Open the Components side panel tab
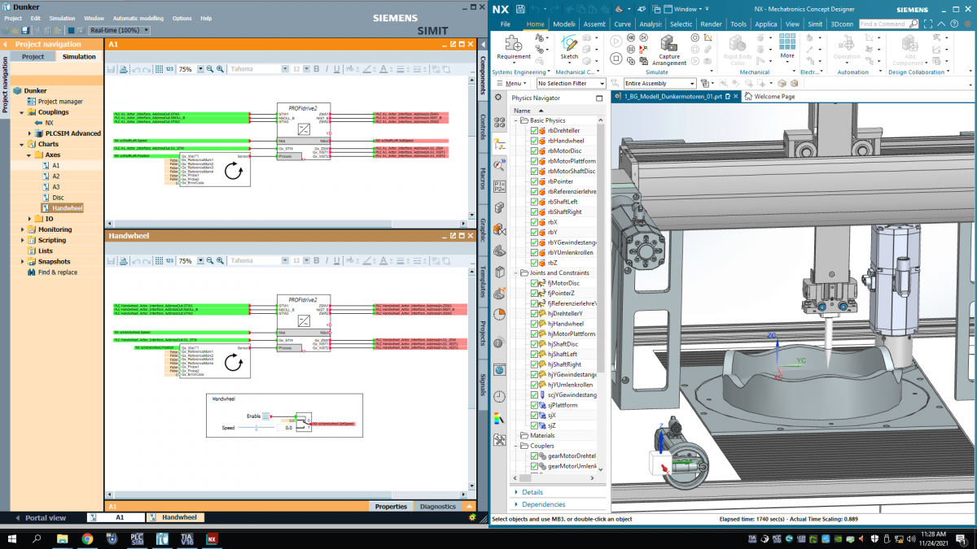The image size is (977, 549). coord(483,75)
